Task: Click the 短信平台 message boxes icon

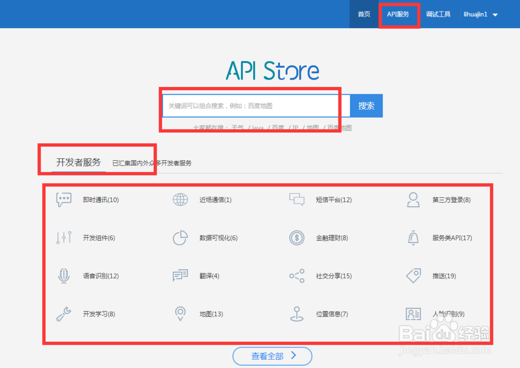Action: pyautogui.click(x=297, y=199)
